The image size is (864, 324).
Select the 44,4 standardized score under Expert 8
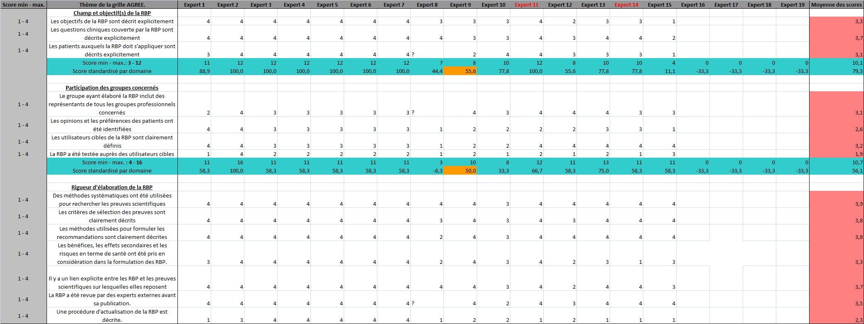(x=427, y=71)
